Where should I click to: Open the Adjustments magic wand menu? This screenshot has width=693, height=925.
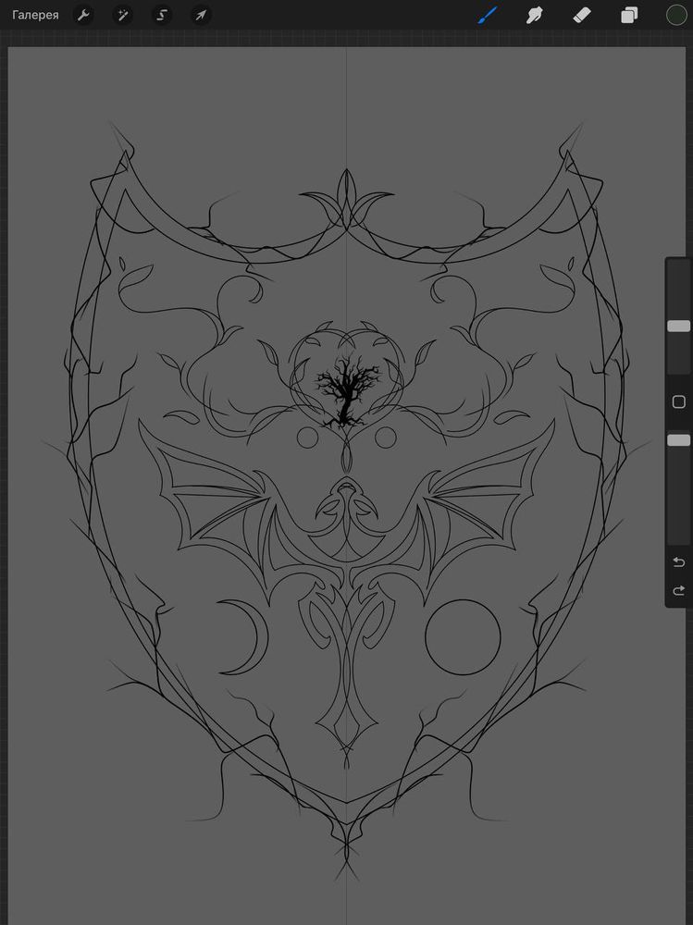coord(122,16)
